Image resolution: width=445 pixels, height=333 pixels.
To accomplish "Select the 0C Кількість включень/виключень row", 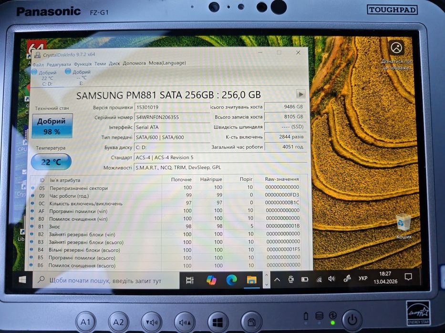I will pos(166,203).
